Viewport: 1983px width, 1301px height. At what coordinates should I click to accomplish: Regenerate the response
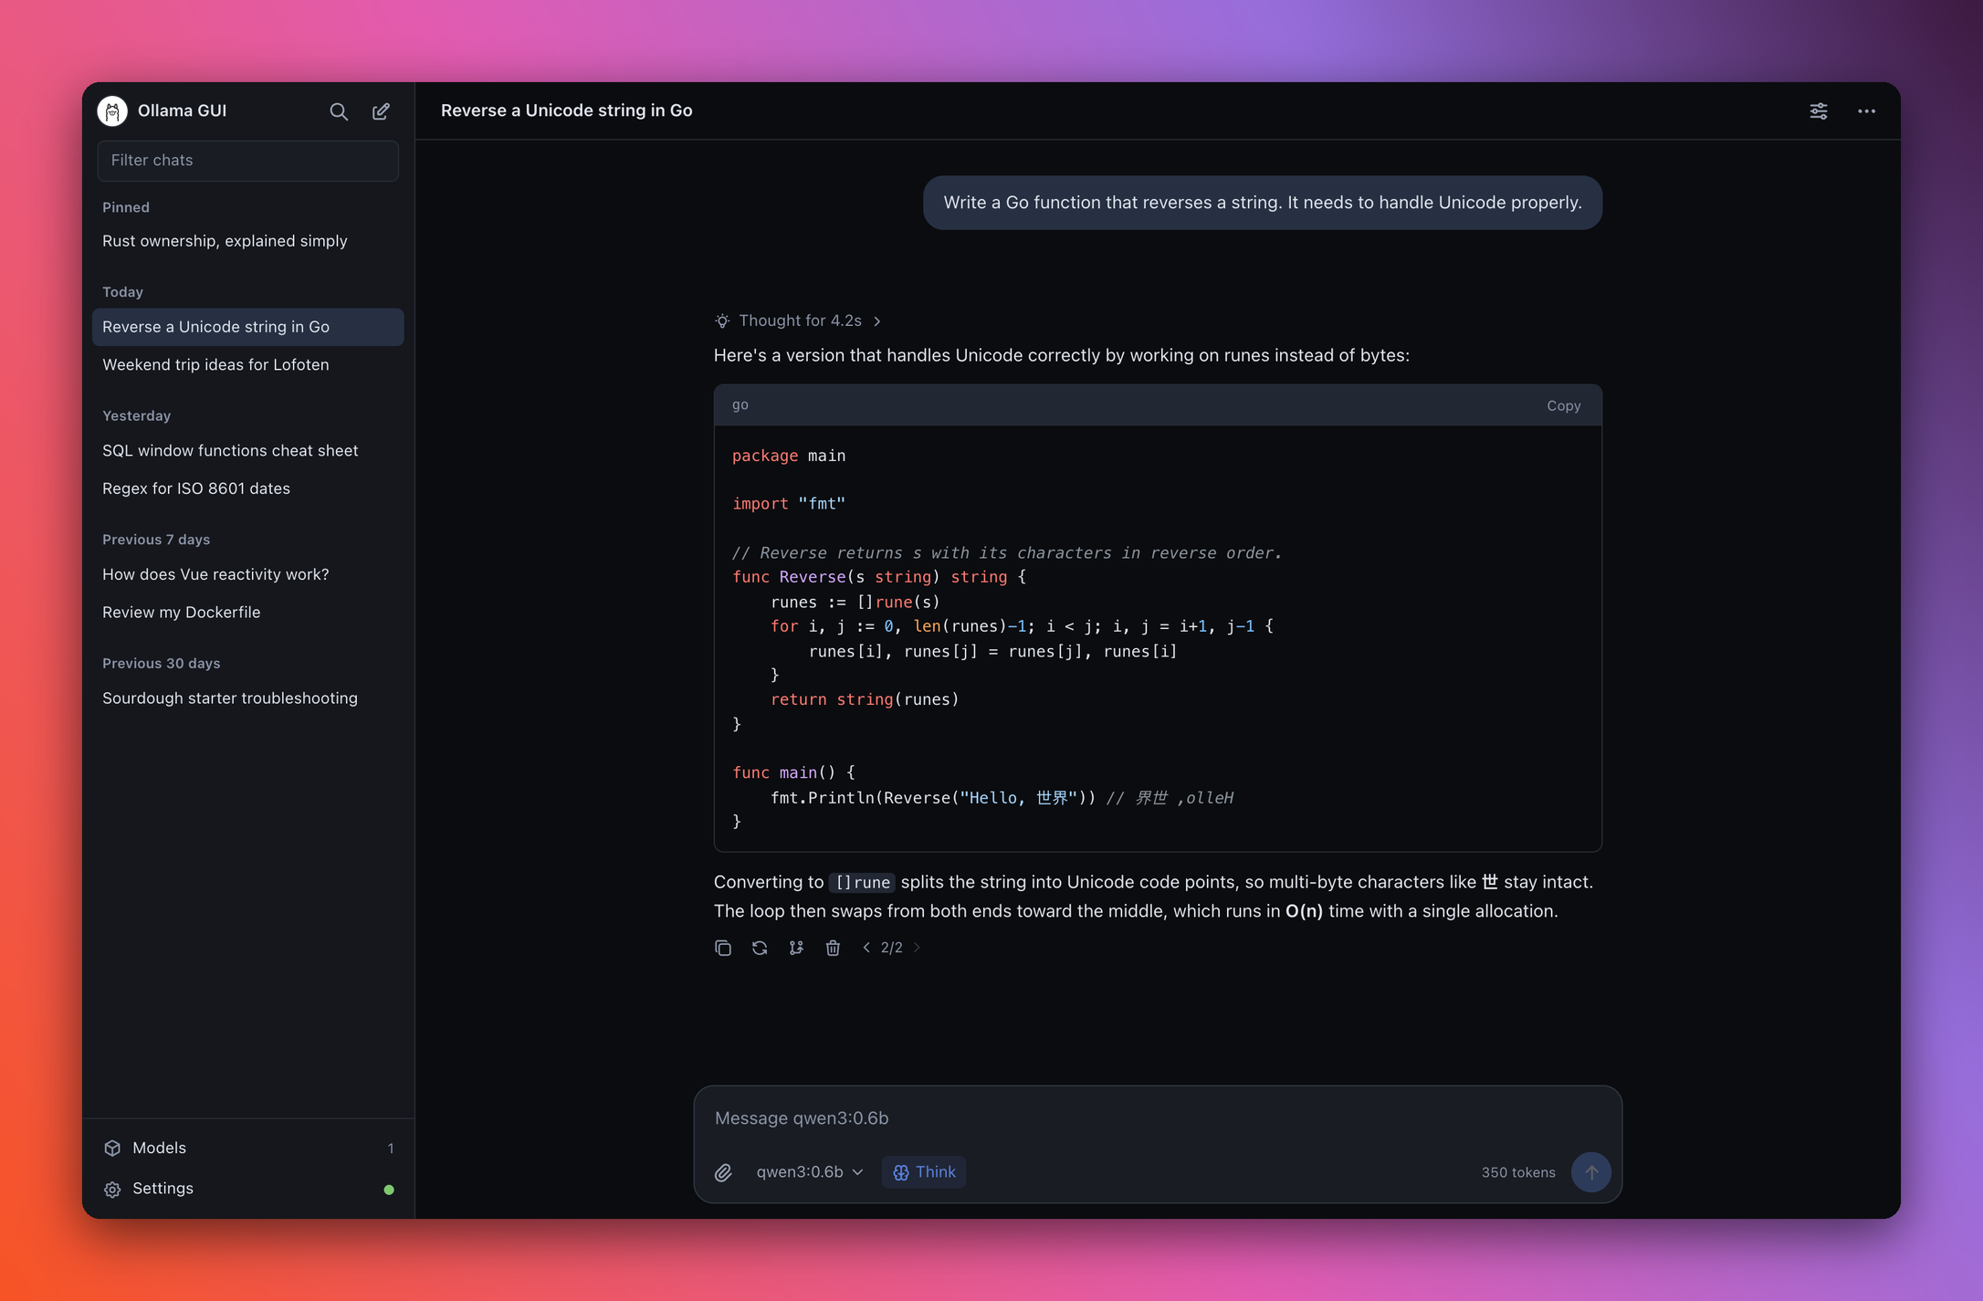click(x=760, y=948)
